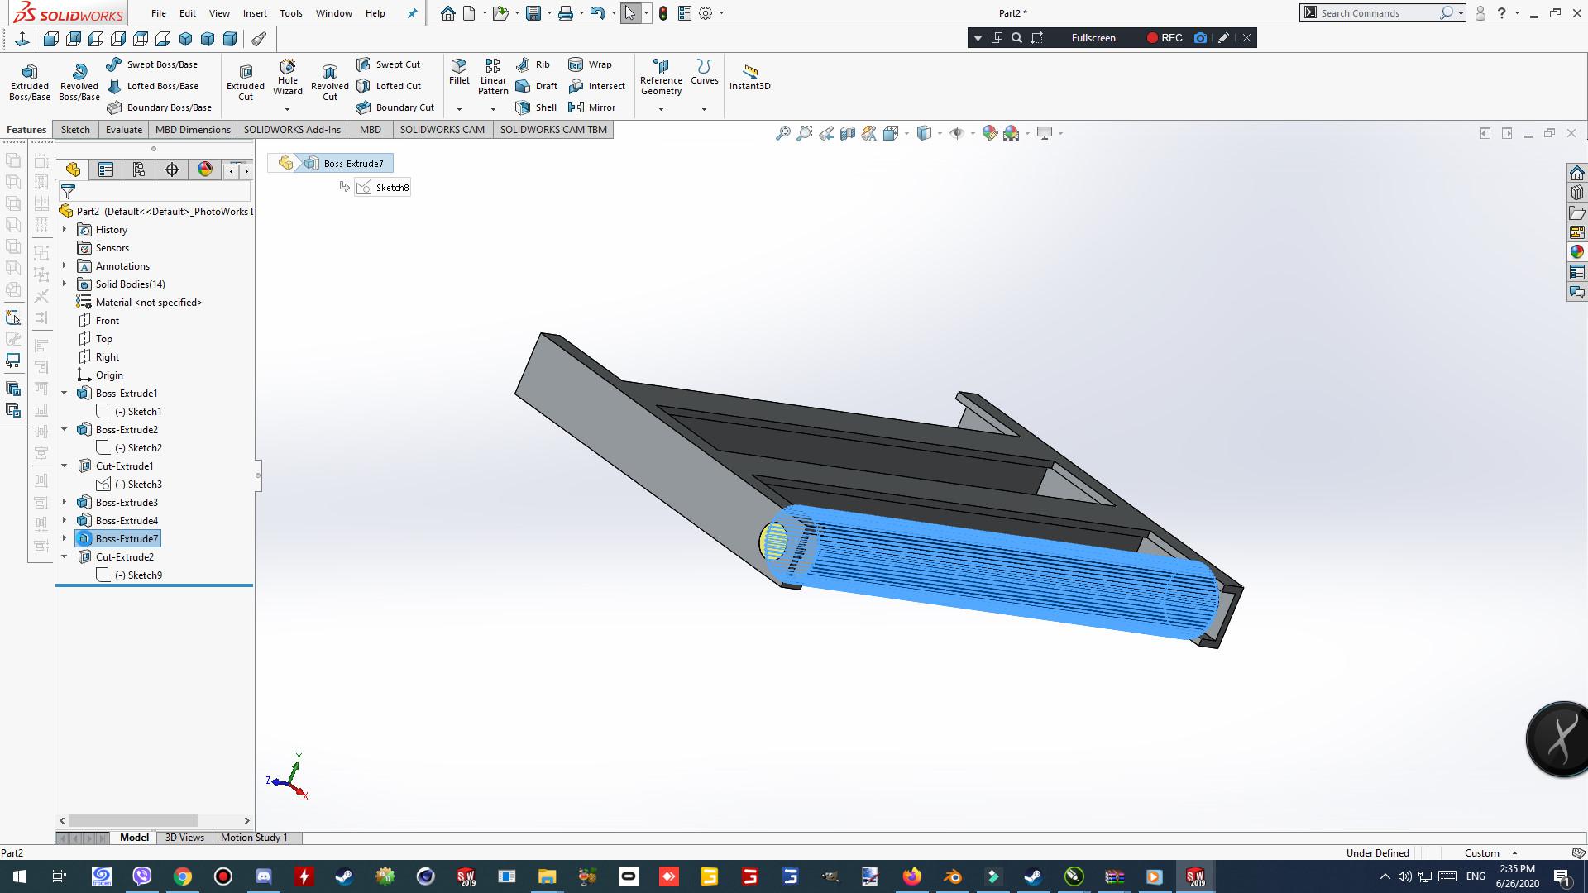
Task: Select the Front plane in tree
Action: click(x=98, y=321)
